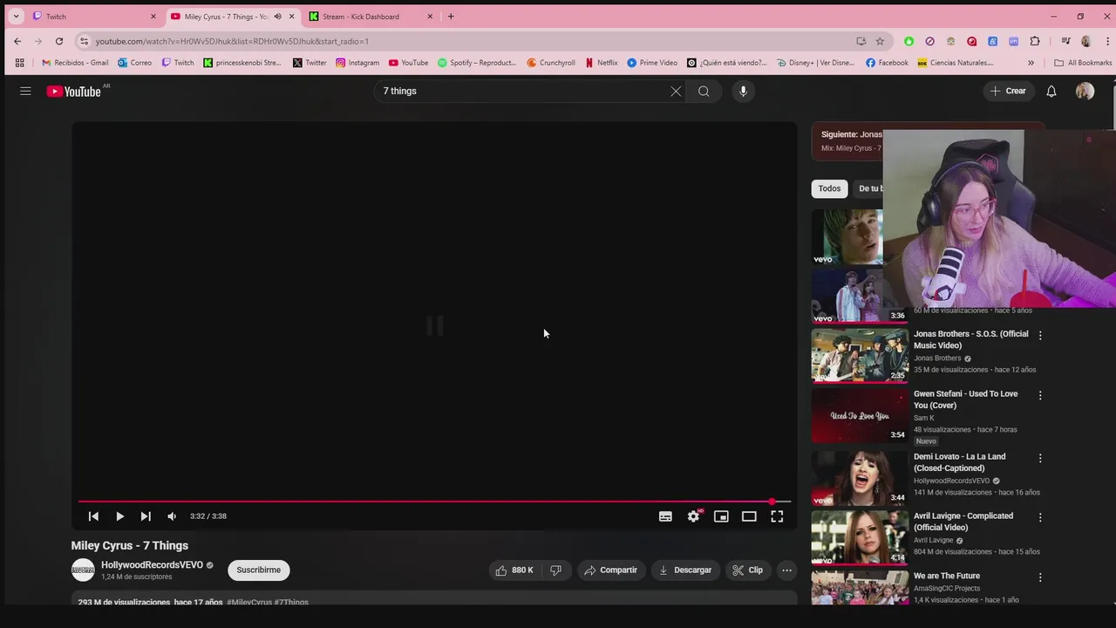
Task: Open YouTube account avatar menu
Action: (1085, 91)
